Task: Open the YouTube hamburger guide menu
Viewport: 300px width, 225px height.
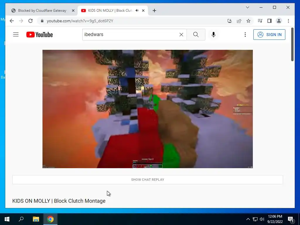Action: (16, 35)
